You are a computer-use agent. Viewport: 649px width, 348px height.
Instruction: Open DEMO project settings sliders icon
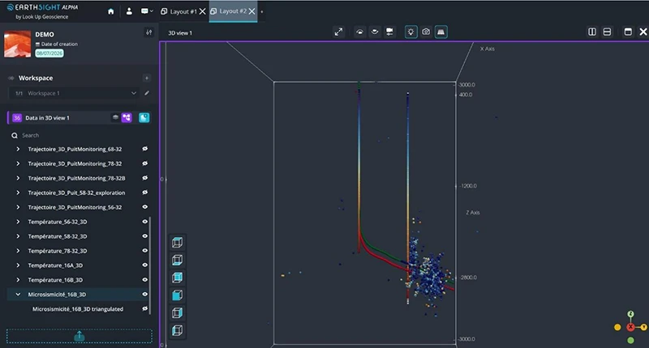pos(149,32)
